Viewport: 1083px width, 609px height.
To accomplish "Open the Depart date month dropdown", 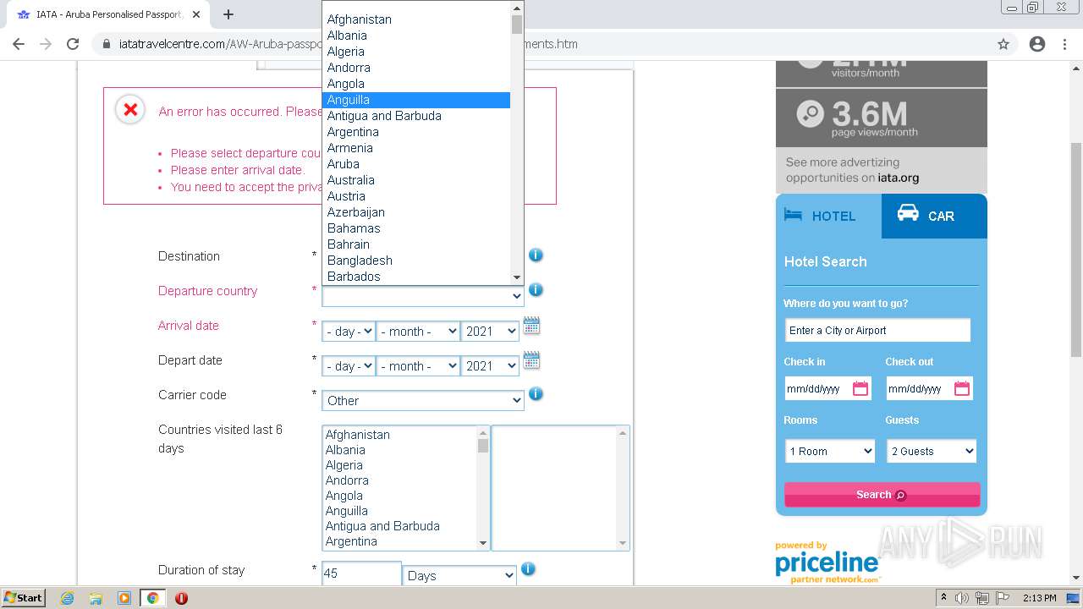I will pyautogui.click(x=418, y=366).
